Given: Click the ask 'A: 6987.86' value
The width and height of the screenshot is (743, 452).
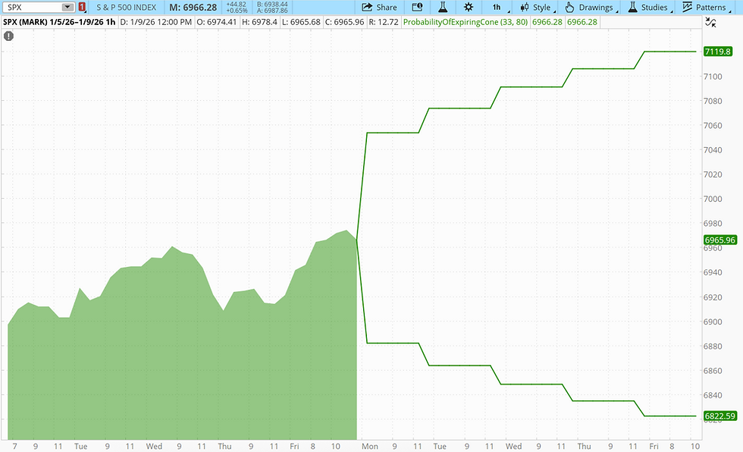Looking at the screenshot, I should [272, 11].
